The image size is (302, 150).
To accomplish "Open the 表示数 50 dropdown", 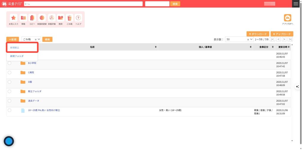I will (251, 39).
